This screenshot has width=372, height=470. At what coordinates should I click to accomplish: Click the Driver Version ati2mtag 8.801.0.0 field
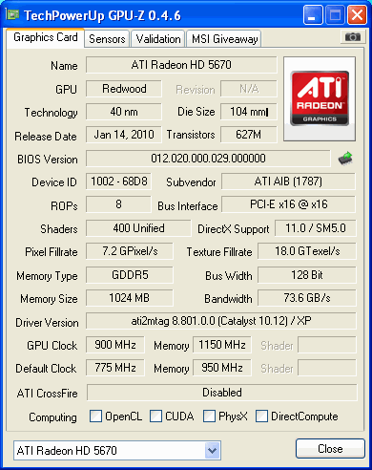point(221,321)
